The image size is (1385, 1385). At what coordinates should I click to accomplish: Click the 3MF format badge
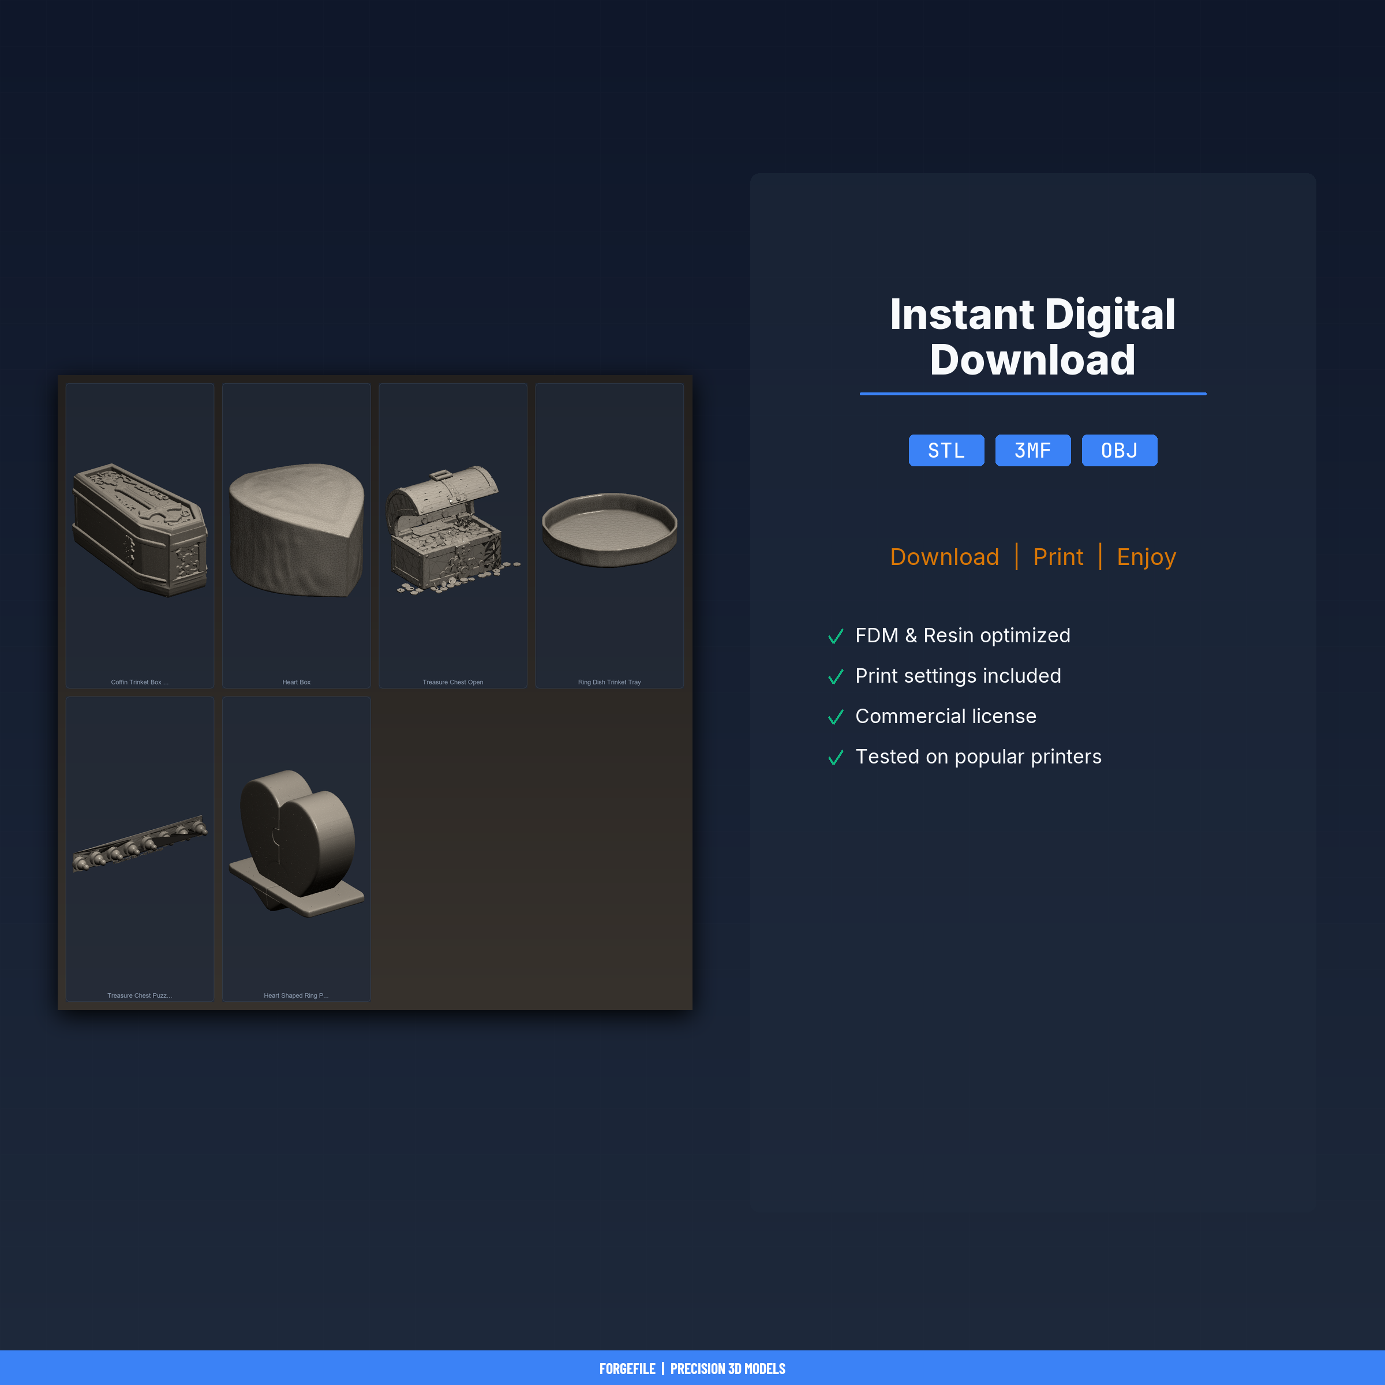click(1032, 450)
